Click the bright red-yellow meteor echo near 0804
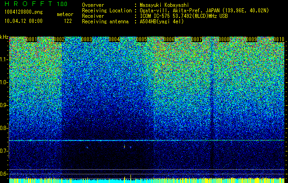The height and width of the screenshot is (183, 288). click(x=125, y=146)
